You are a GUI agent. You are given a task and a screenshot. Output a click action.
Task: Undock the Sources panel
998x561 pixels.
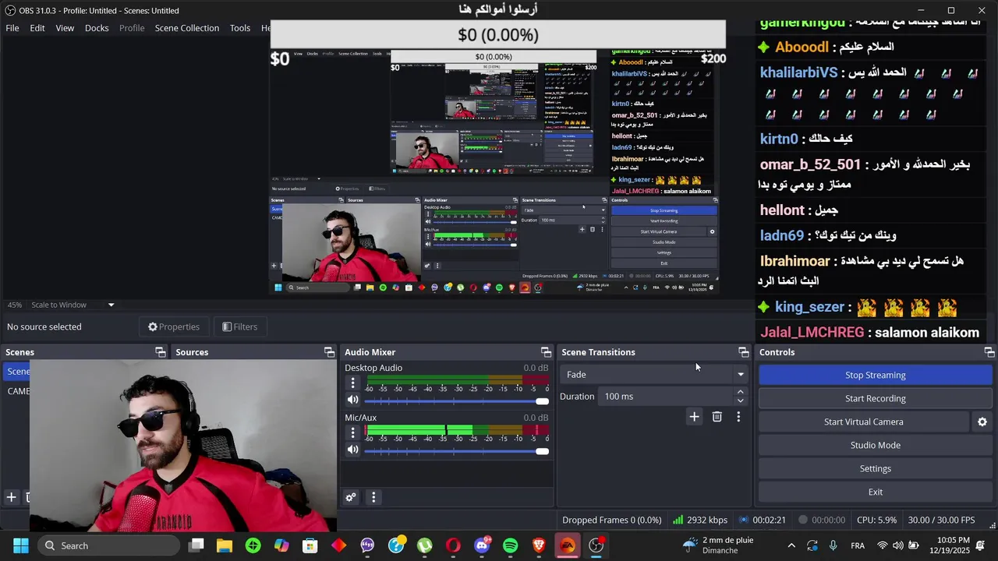click(329, 352)
